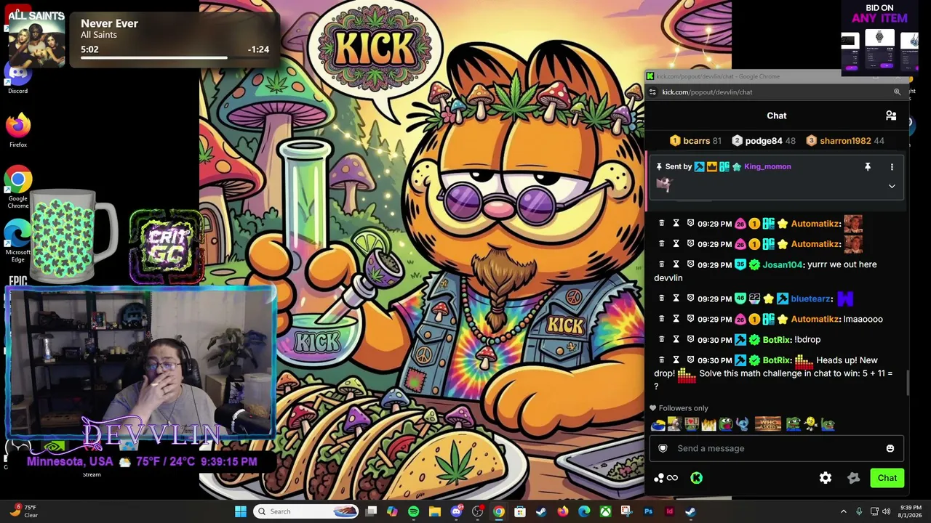
Task: Insert the fire emote from quick emotes
Action: click(x=708, y=424)
